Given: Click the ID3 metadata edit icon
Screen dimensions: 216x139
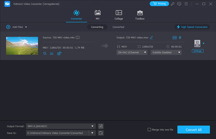Looking at the screenshot, I should point(174,38).
